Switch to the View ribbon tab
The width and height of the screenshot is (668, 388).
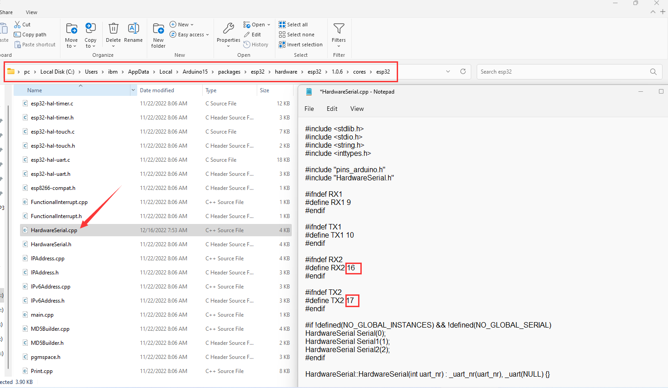[x=31, y=12]
